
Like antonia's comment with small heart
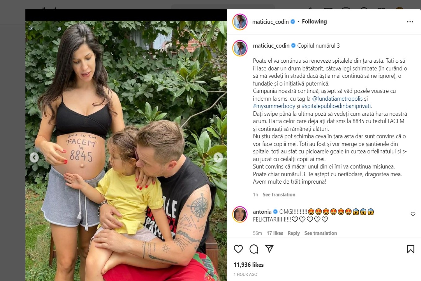tap(413, 214)
